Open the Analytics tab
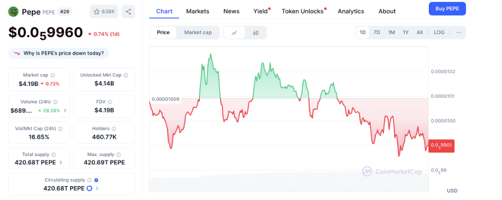Screen dimensions: 502x200 351,11
